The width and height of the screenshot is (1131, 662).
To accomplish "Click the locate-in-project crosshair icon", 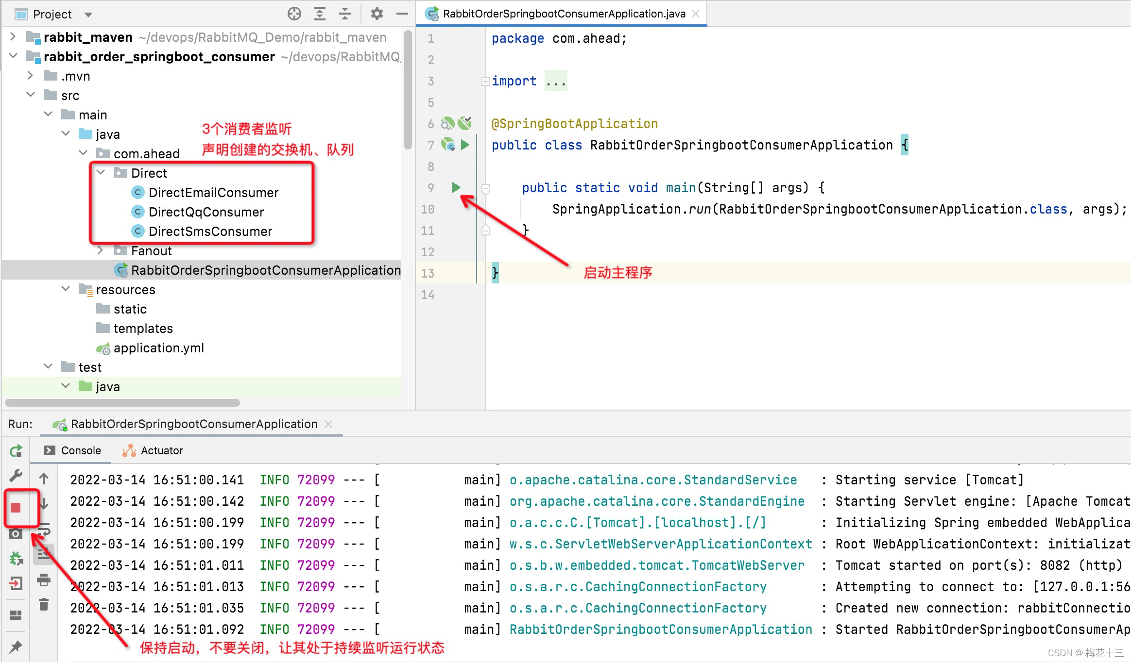I will (294, 14).
